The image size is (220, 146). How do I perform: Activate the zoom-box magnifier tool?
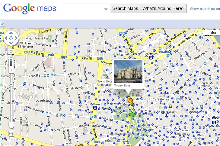(11, 134)
